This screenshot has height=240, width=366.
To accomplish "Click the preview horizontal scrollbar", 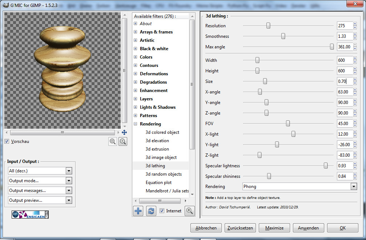I will click(62, 132).
